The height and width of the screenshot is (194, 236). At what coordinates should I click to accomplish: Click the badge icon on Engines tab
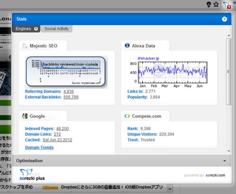pos(36,29)
